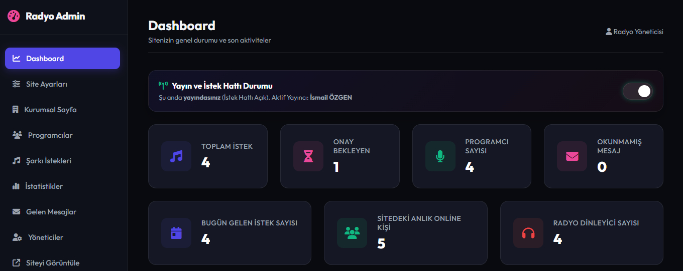Image resolution: width=683 pixels, height=271 pixels.
Task: Click the group icon on Anlık Online Kişi card
Action: point(352,233)
